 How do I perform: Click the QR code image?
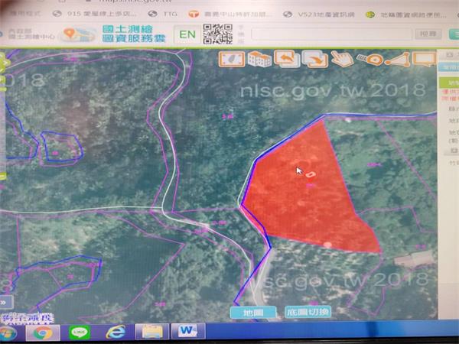218,34
